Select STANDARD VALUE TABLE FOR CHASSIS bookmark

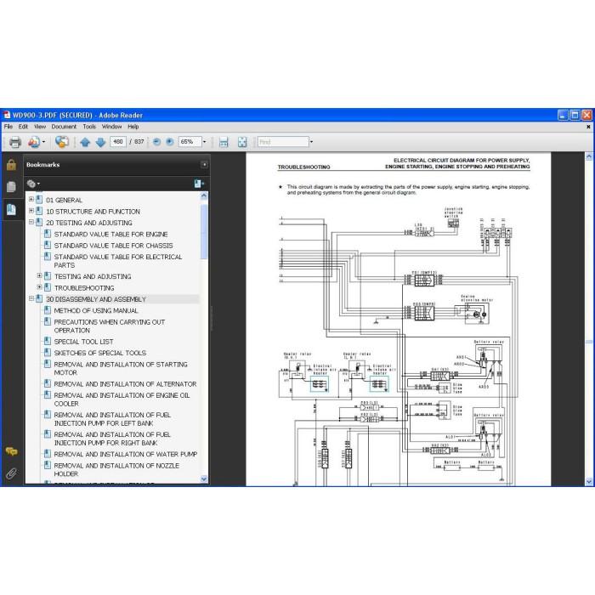point(113,246)
